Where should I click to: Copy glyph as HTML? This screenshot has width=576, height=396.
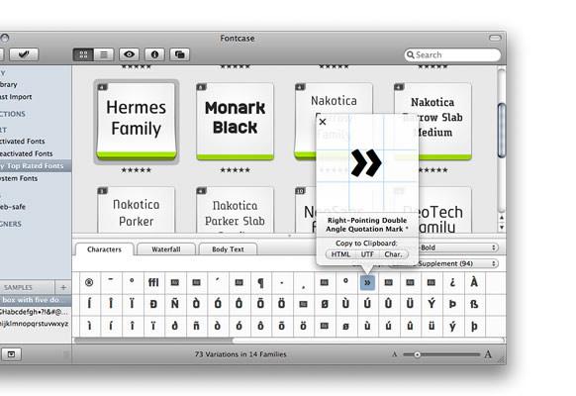click(x=340, y=254)
